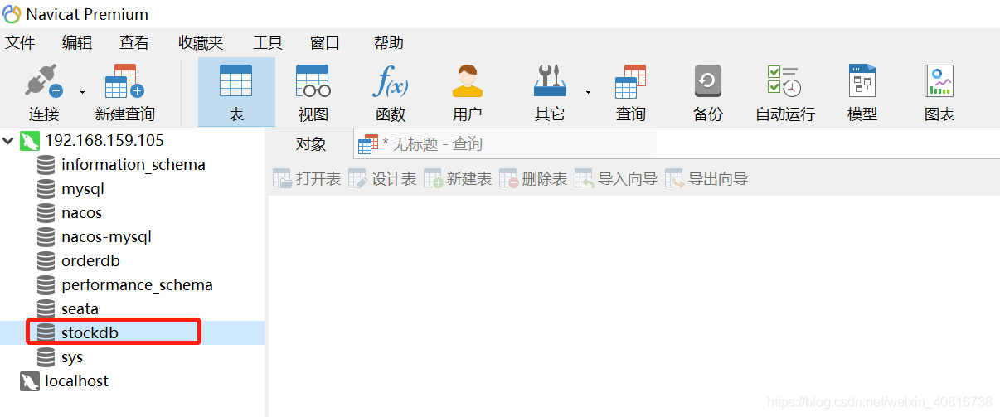The image size is (1000, 417).
Task: Click the 自动运行 (Automation) icon
Action: tap(784, 82)
